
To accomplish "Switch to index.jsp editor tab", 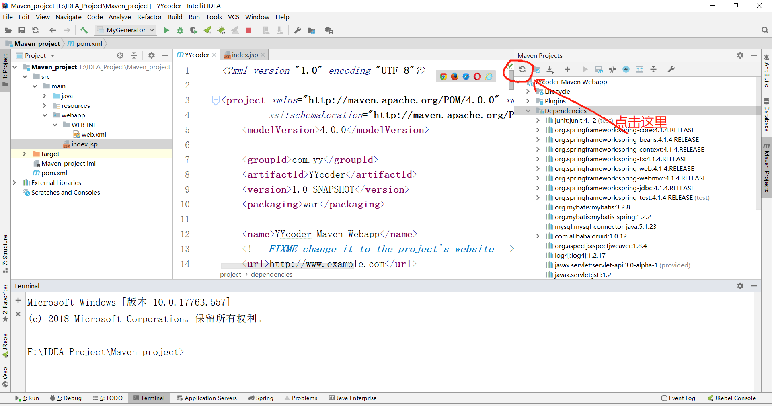I will [244, 55].
